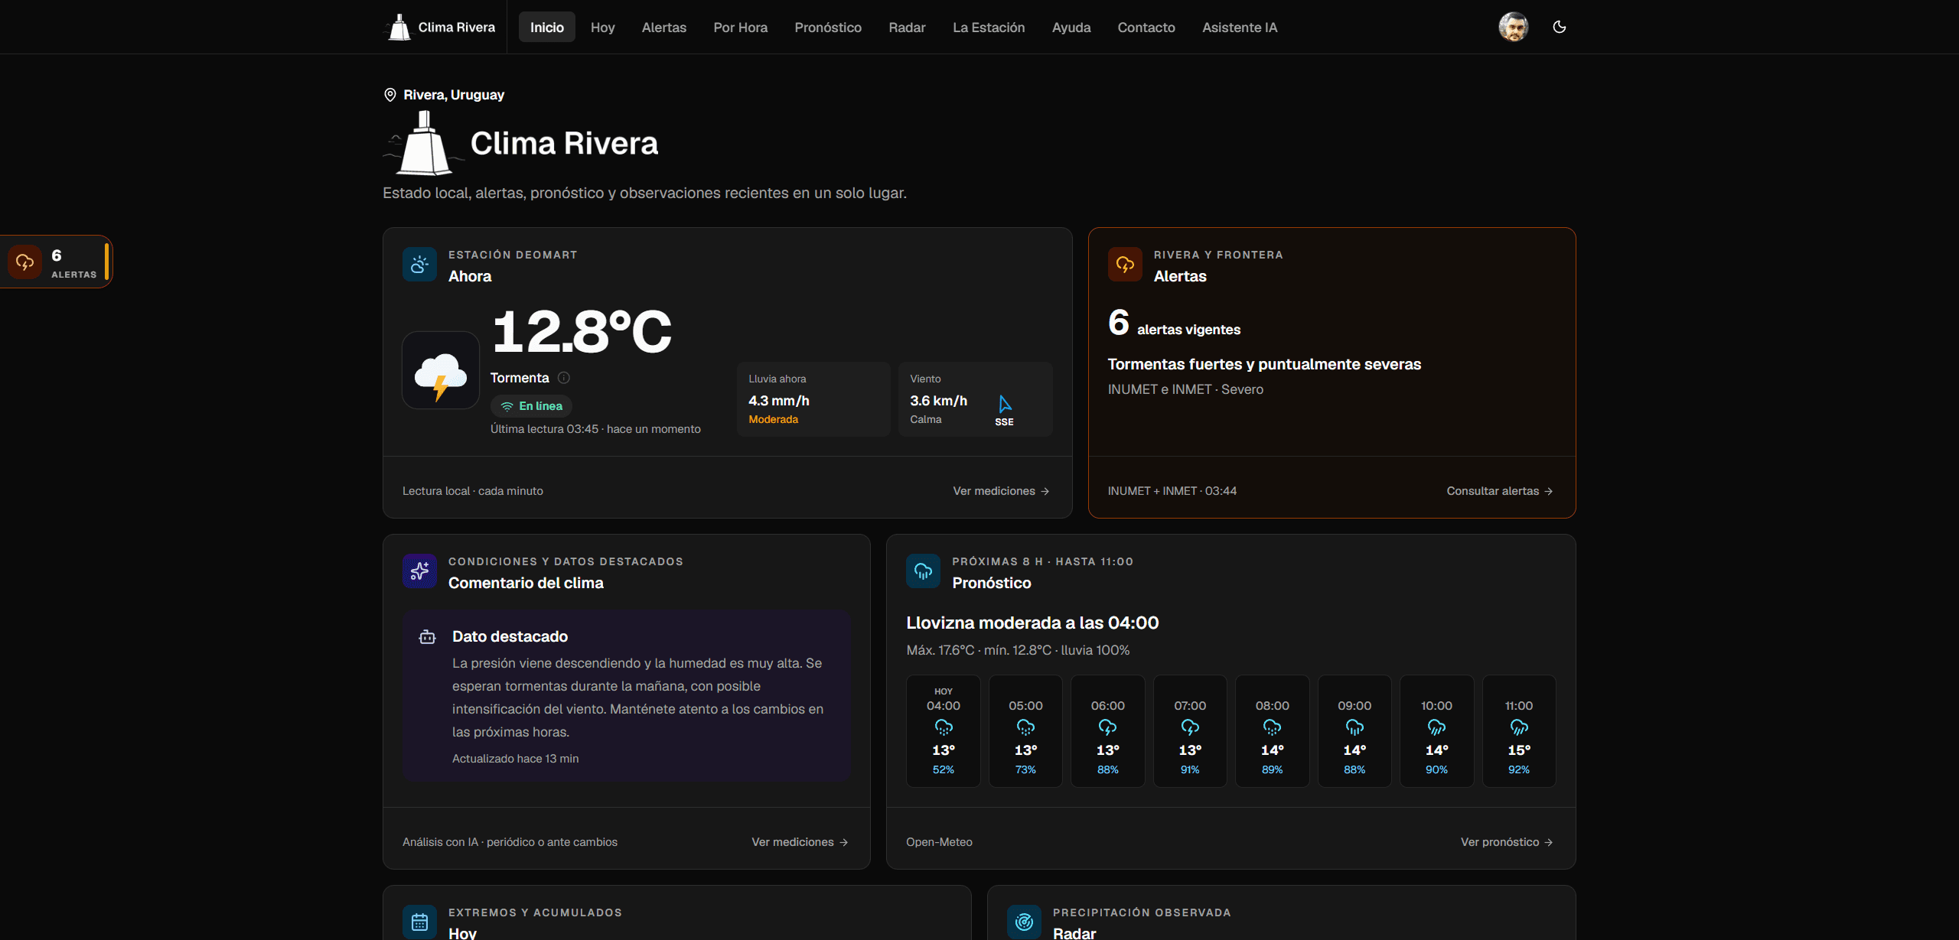Click the Tormentas fuertes y puntualmente severas headline
This screenshot has width=1959, height=940.
(1264, 365)
